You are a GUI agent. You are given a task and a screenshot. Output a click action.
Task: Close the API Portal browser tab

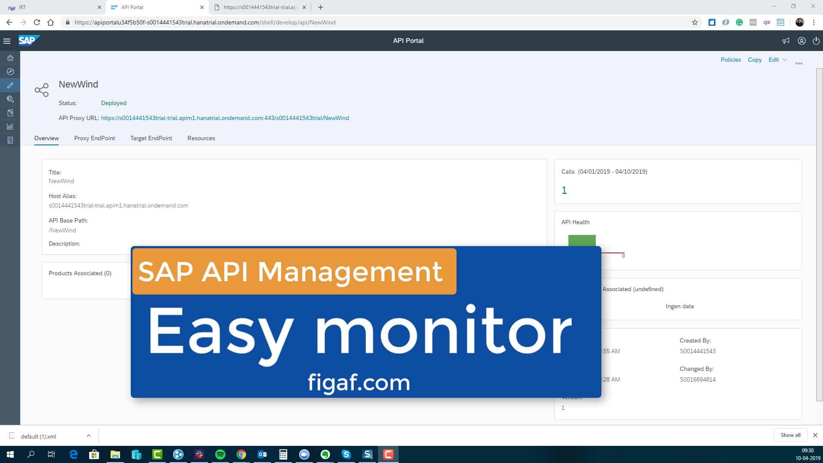202,7
